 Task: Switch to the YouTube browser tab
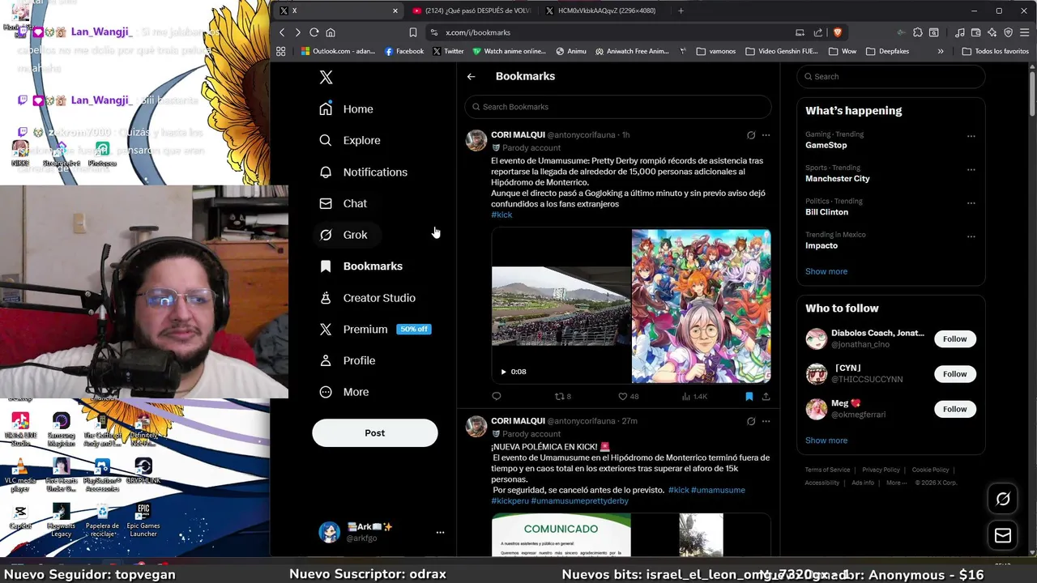click(471, 11)
